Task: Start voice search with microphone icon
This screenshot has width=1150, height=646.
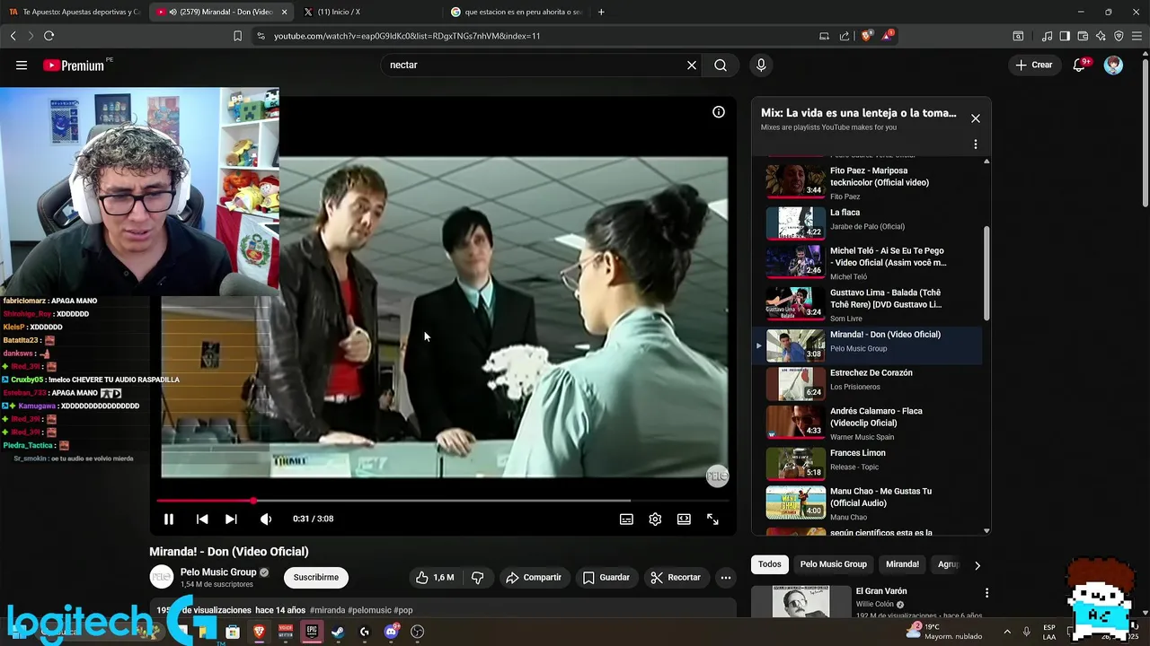Action: click(x=761, y=65)
